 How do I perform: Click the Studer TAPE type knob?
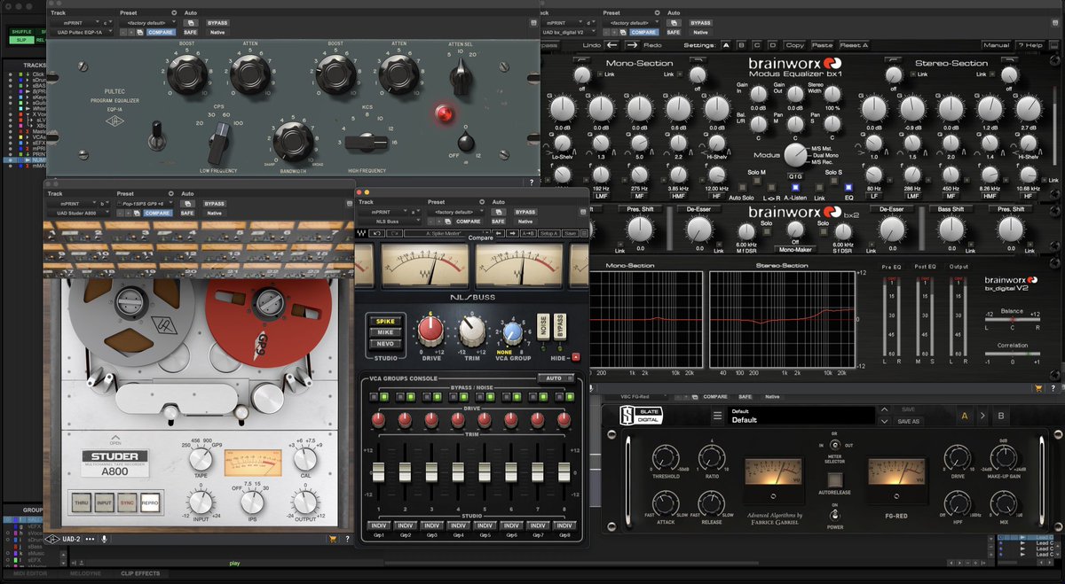[x=201, y=459]
